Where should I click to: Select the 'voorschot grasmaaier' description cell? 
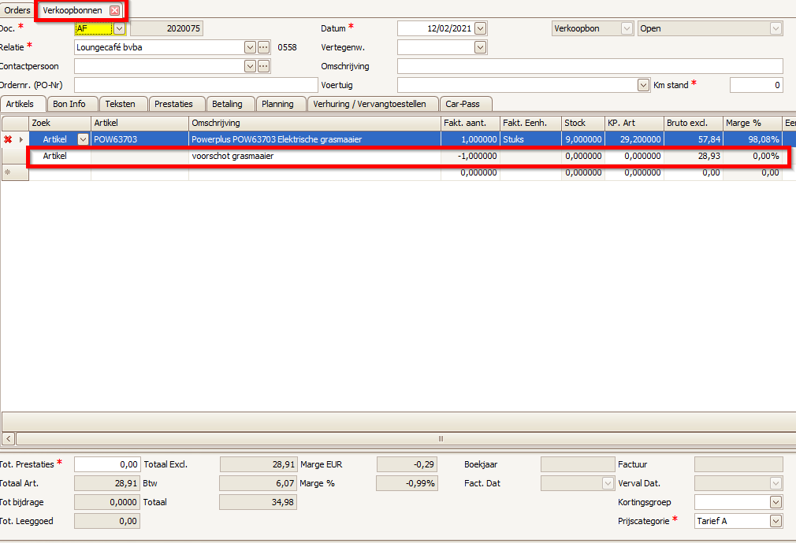(314, 156)
